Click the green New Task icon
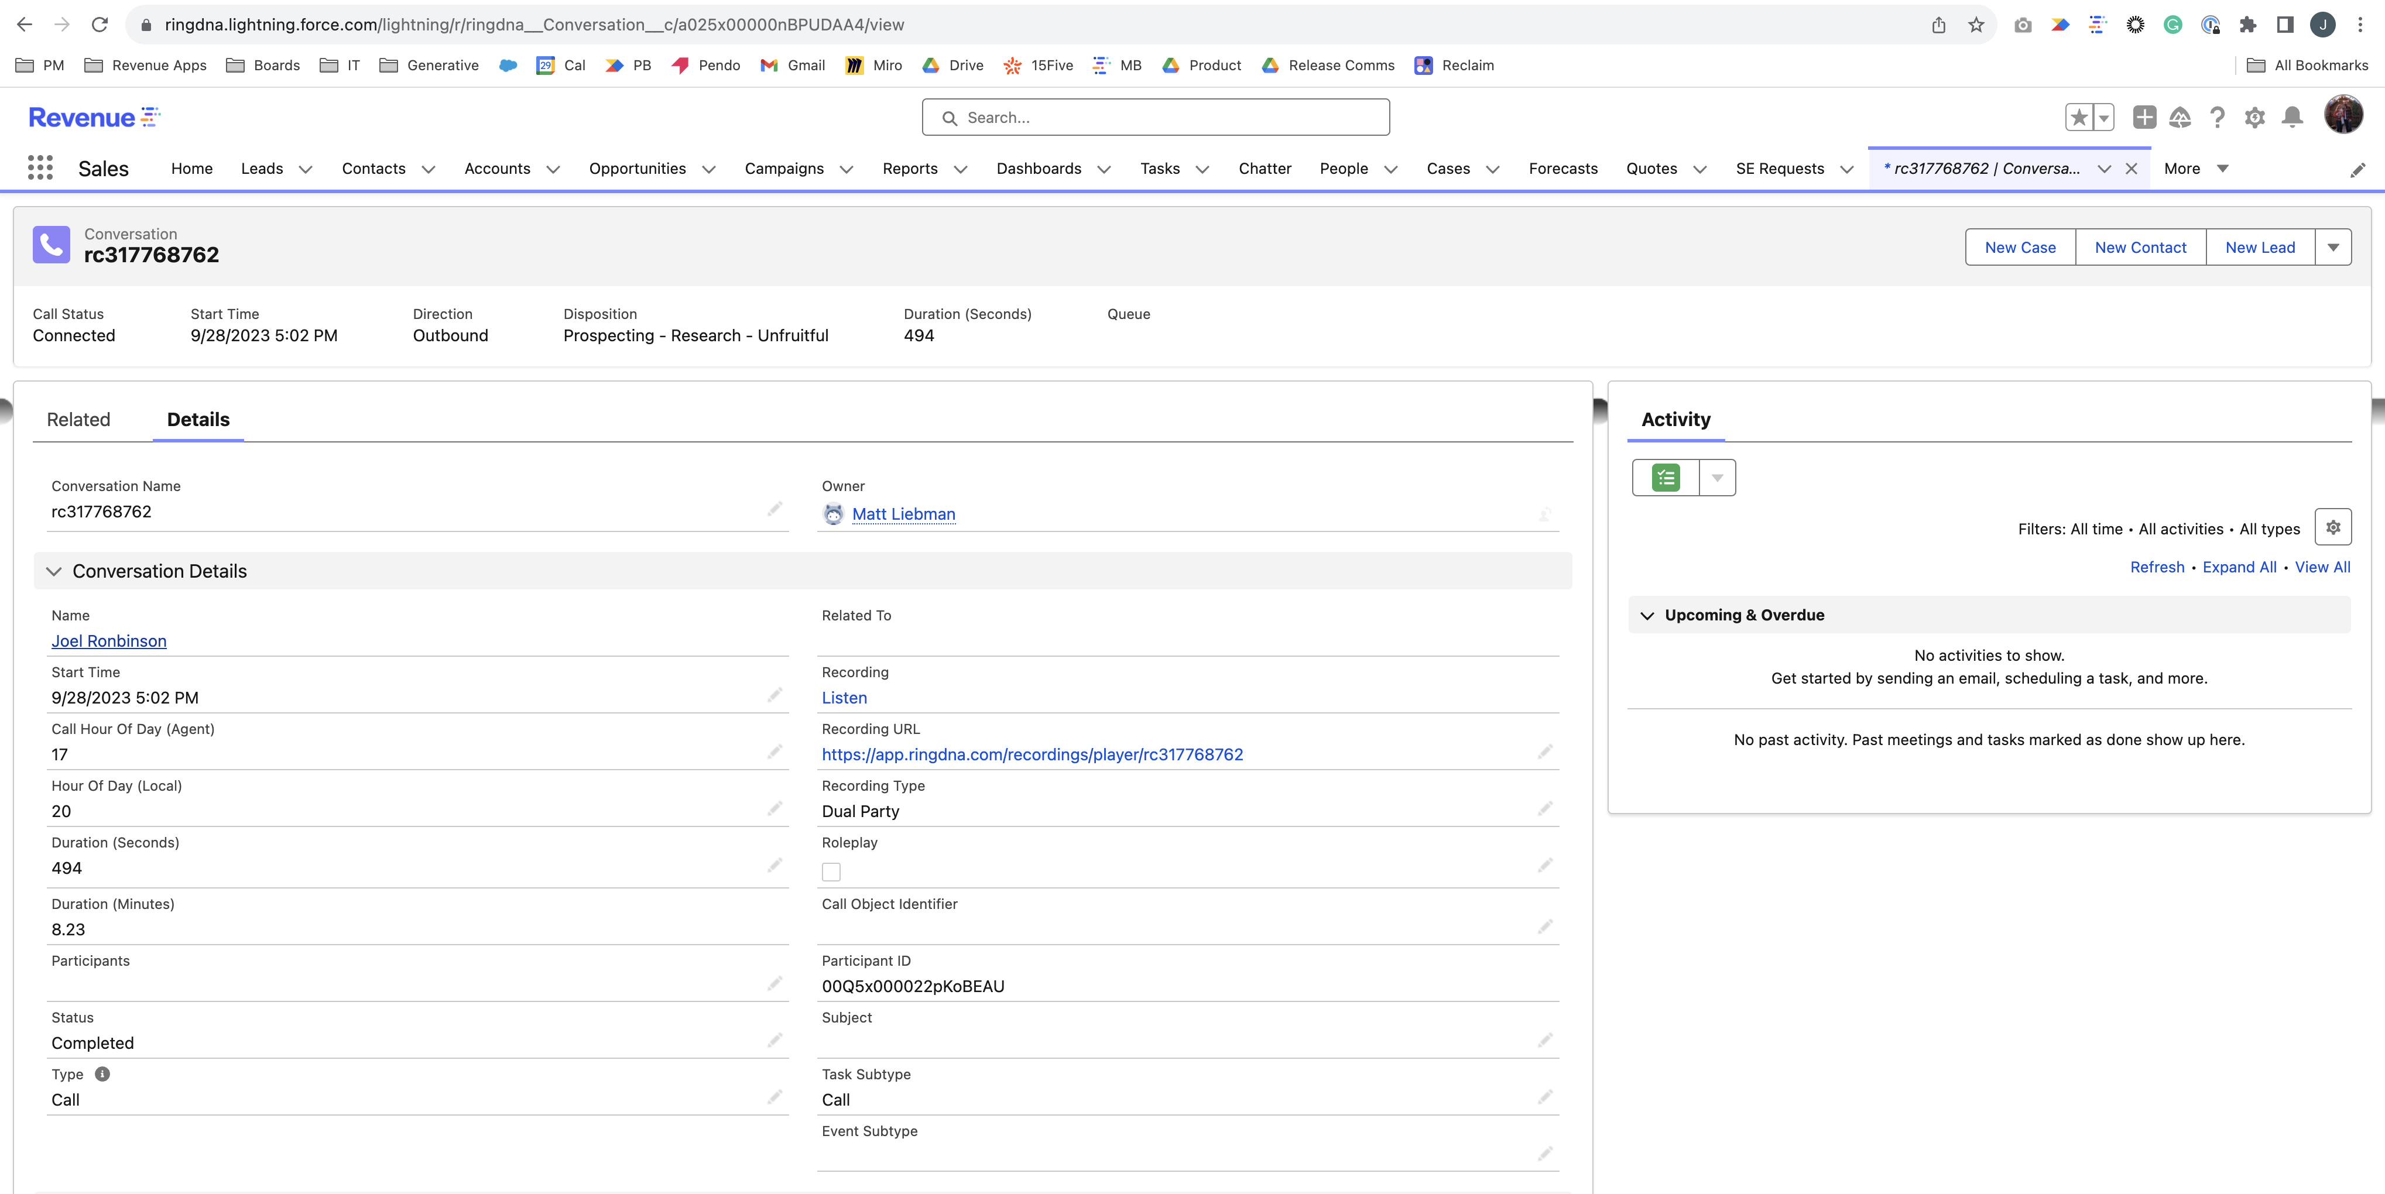Viewport: 2385px width, 1194px height. [x=1666, y=478]
